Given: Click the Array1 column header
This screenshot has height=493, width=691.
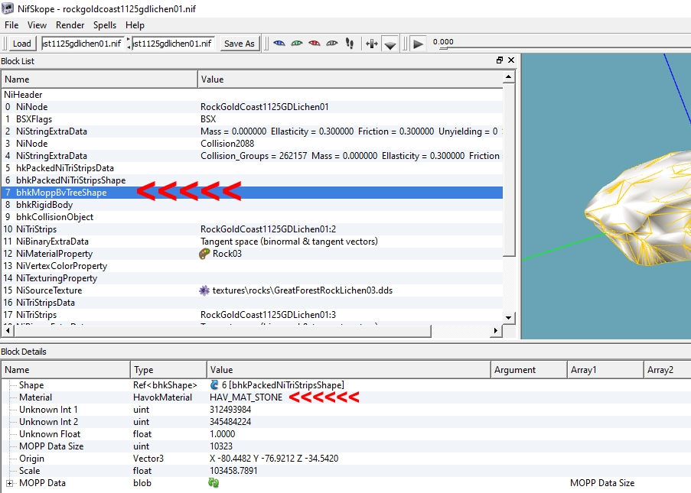Looking at the screenshot, I should click(605, 370).
